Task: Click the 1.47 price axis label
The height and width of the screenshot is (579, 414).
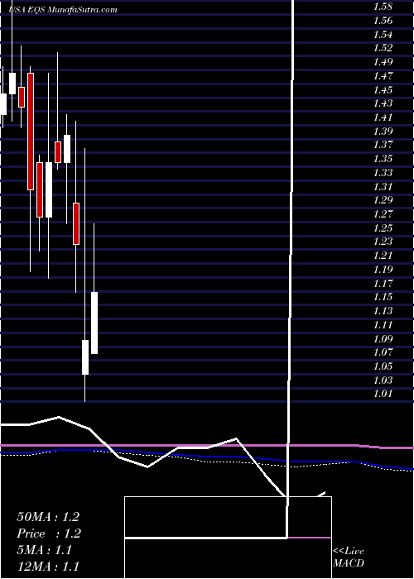Action: tap(383, 76)
